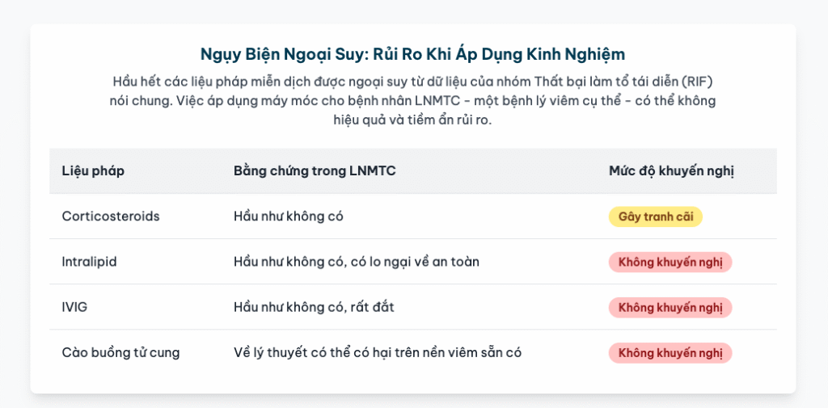Click the "Hầu như không có, rất đắt" cell

[314, 307]
